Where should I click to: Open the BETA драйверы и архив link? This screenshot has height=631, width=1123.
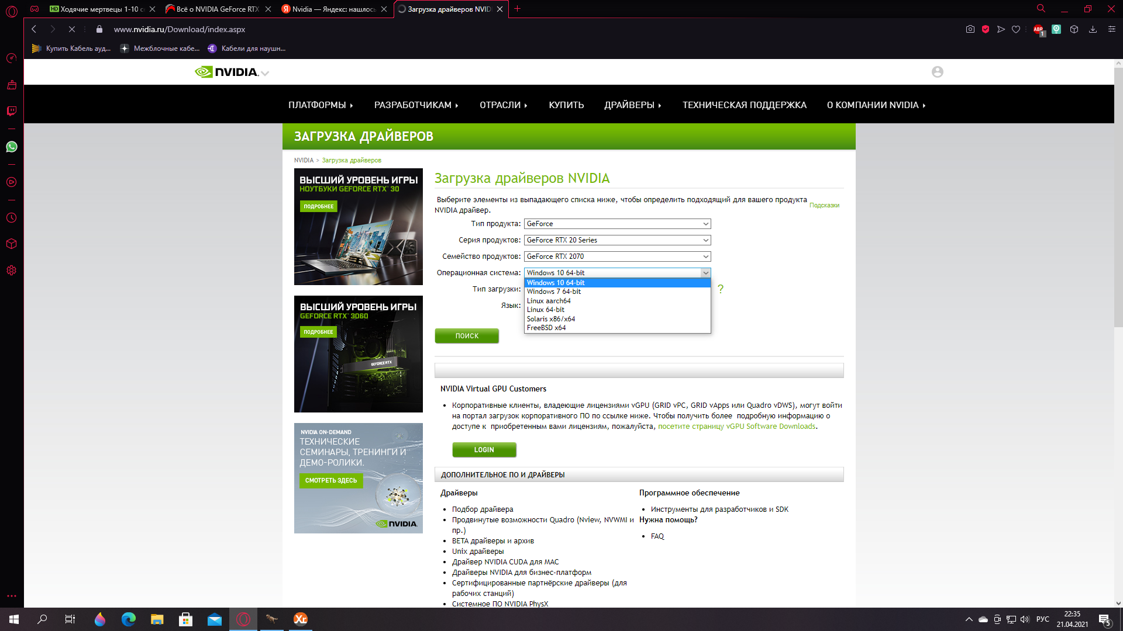tap(493, 541)
